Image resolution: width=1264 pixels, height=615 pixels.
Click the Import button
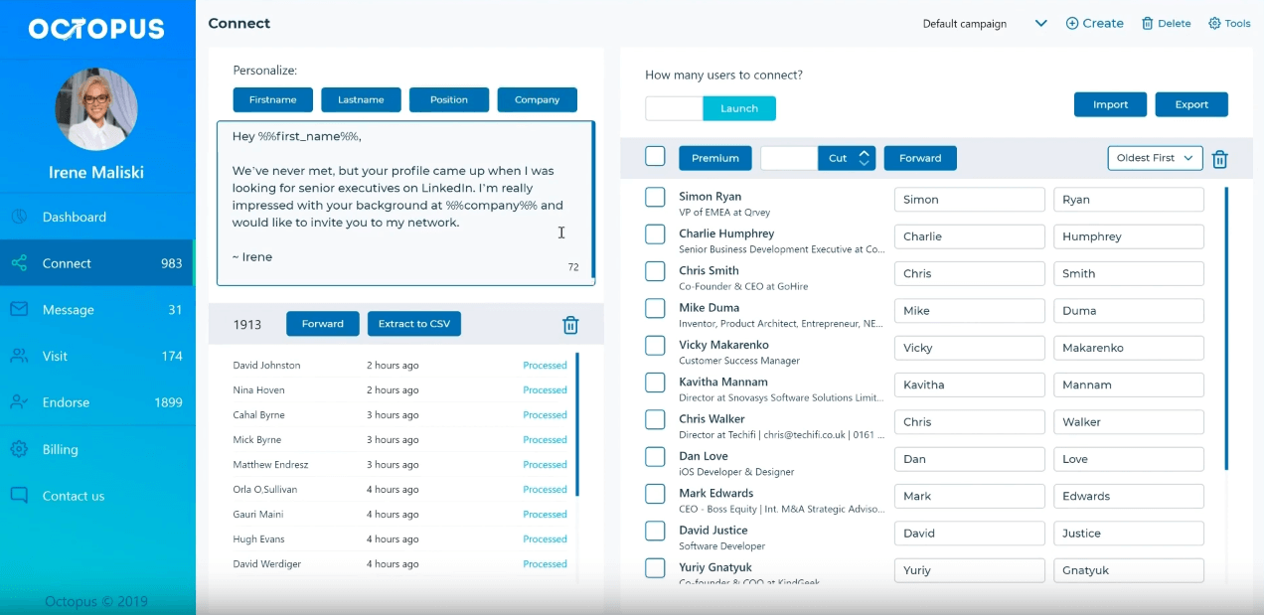(1110, 104)
